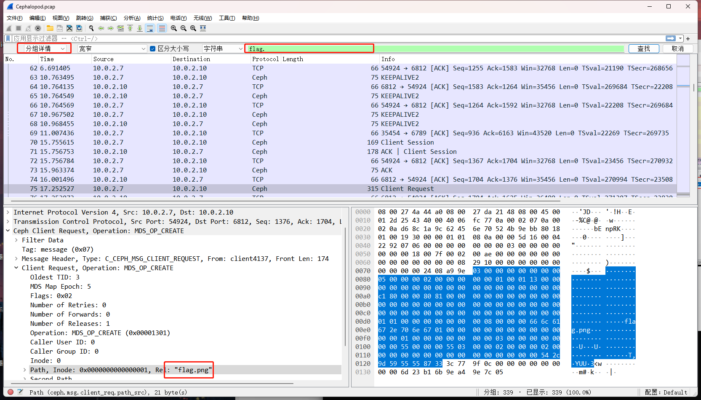Go back with the green left arrow
The width and height of the screenshot is (701, 400).
(x=101, y=28)
